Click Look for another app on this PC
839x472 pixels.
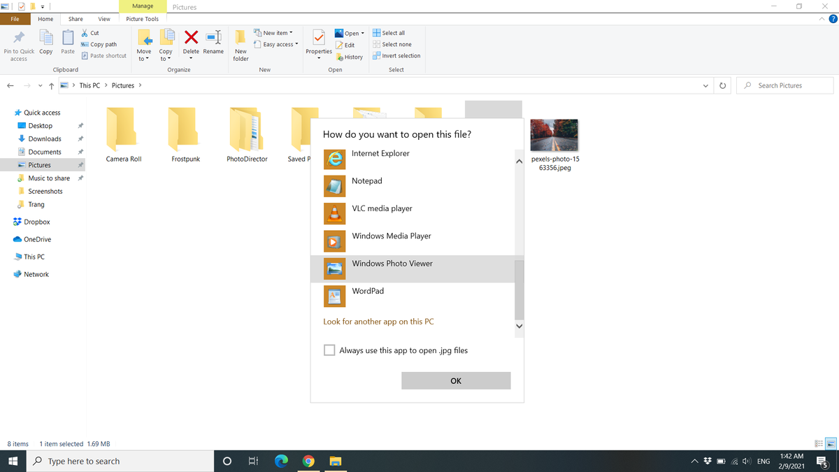[378, 321]
